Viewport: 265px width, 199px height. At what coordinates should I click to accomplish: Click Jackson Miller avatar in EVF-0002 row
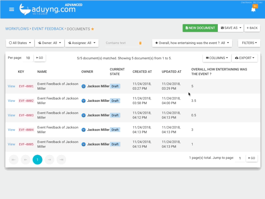83,101
